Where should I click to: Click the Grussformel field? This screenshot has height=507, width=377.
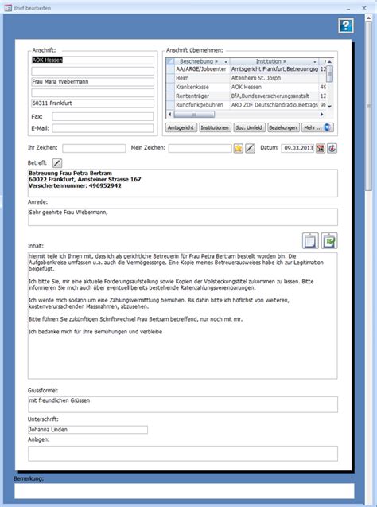pos(183,404)
